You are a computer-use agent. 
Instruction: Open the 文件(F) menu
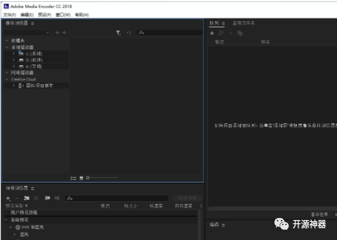(x=10, y=15)
